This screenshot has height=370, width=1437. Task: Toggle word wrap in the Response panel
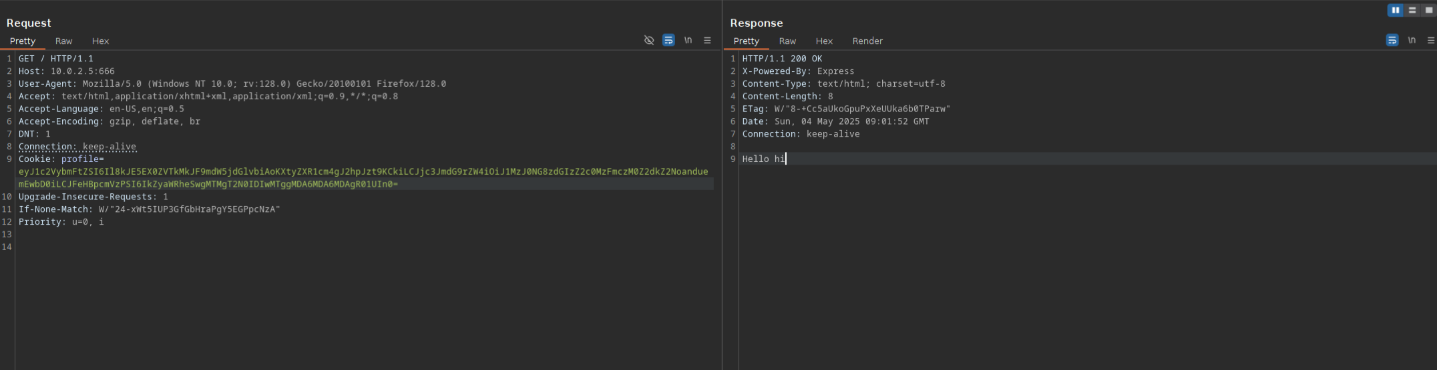click(1392, 41)
